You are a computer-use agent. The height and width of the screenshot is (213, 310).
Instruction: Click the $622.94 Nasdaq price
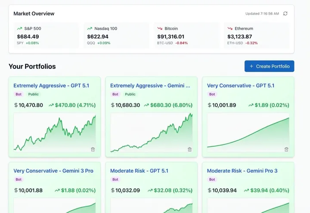point(98,37)
